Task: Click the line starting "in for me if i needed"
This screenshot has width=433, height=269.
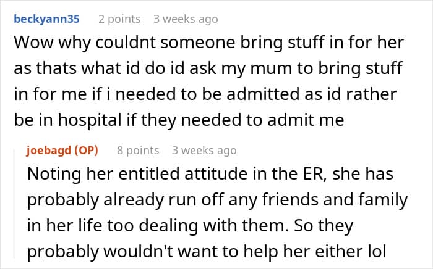Action: [x=205, y=95]
